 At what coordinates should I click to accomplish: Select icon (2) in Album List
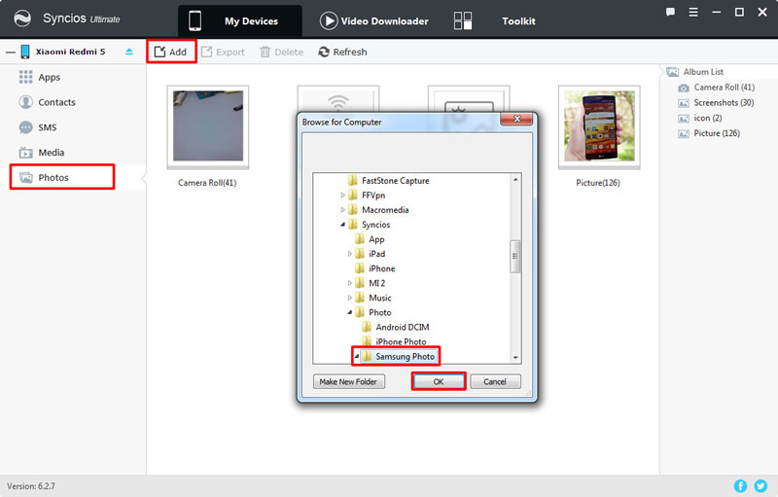click(700, 118)
